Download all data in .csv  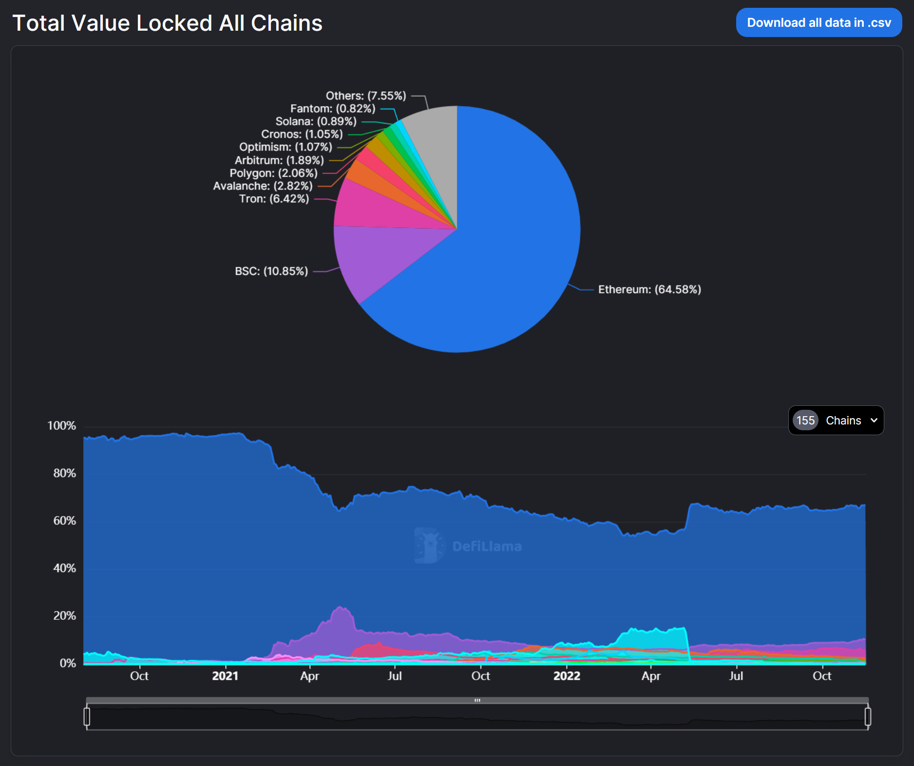[x=819, y=22]
